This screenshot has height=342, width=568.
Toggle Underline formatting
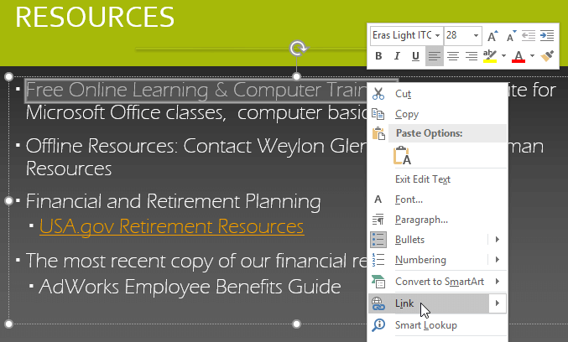[x=415, y=56]
